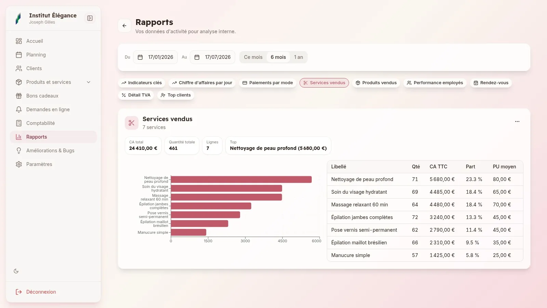This screenshot has width=547, height=308.
Task: Click the Produits et services box icon
Action: click(x=19, y=82)
